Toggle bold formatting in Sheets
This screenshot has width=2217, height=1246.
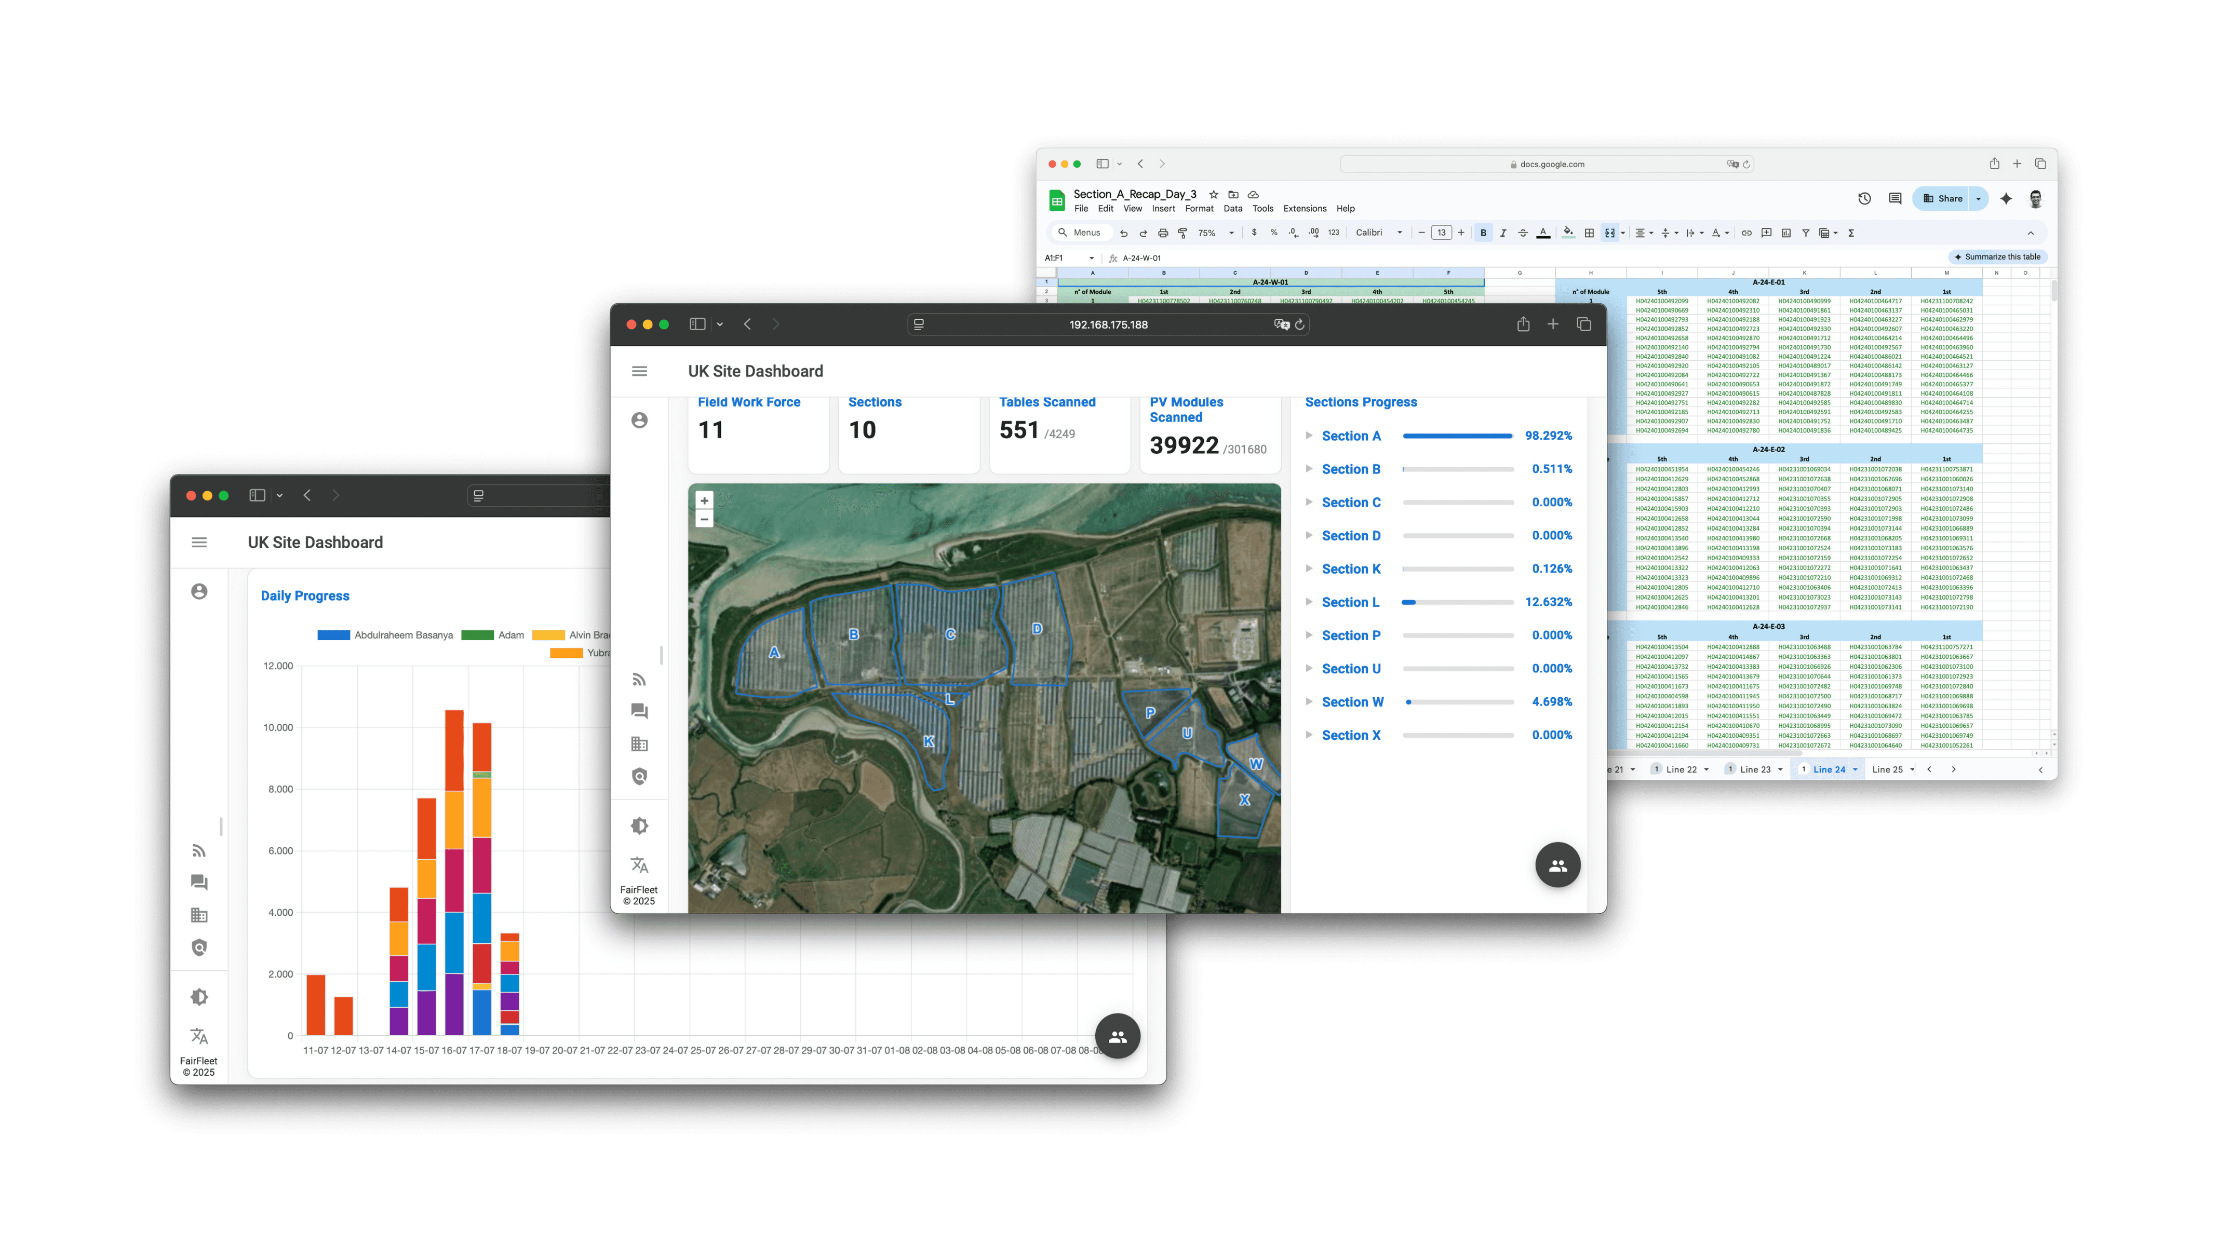[x=1483, y=233]
